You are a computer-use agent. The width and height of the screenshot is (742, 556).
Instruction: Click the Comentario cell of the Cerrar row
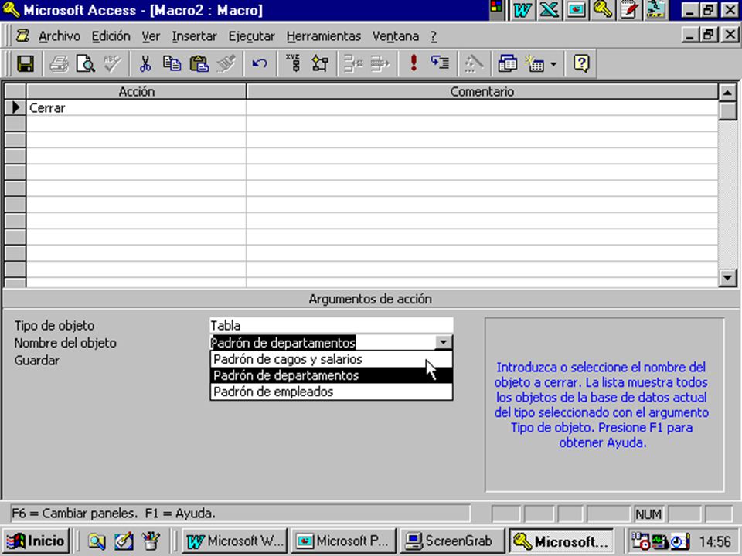(x=482, y=108)
